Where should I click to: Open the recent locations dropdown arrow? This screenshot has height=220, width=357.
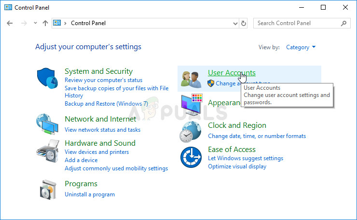pyautogui.click(x=35, y=23)
